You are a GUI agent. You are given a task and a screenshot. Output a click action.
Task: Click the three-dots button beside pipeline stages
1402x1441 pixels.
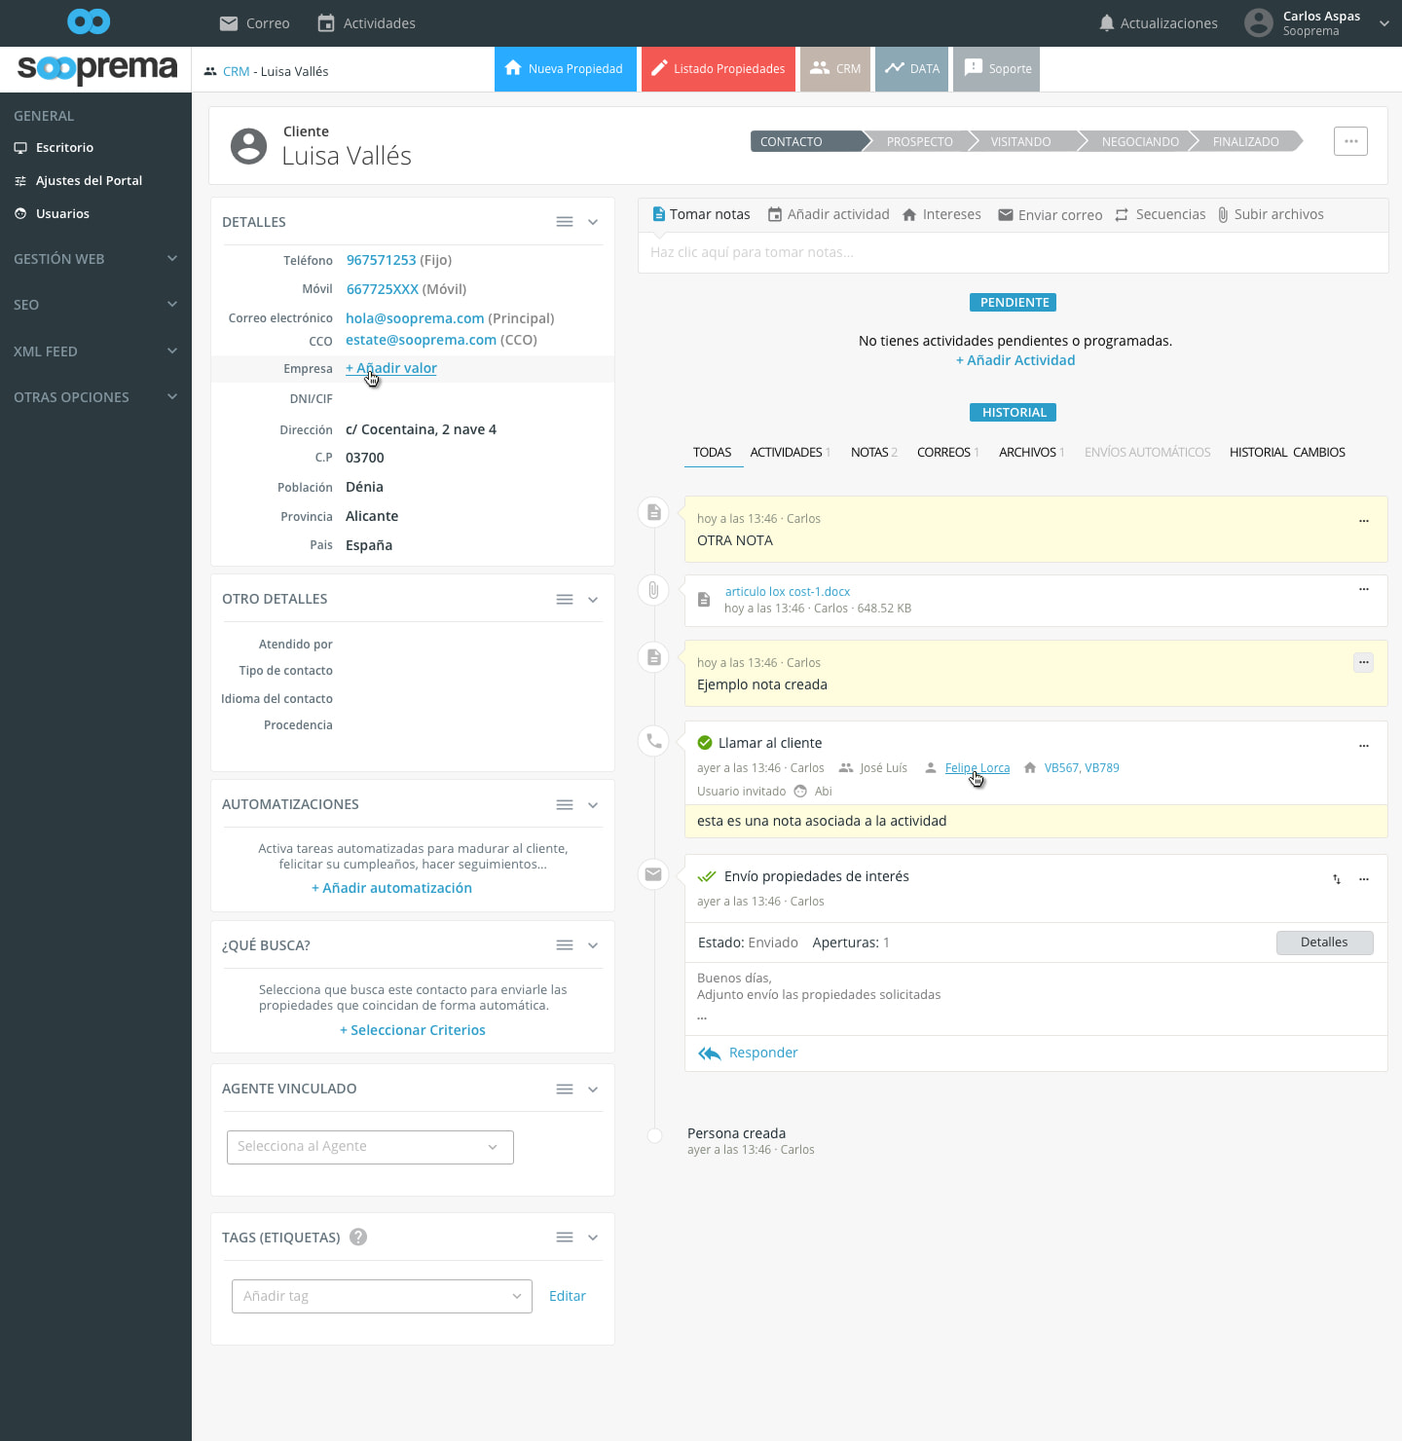[x=1350, y=141]
